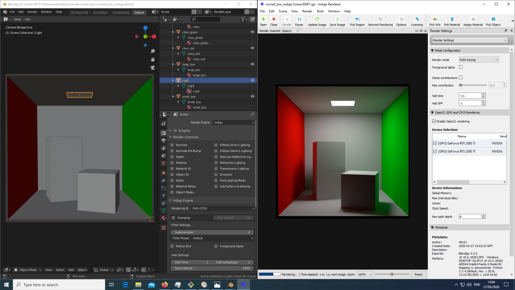Screen dimensions: 515x290
Task: Click the Object menu in Blender menu bar
Action: (x=82, y=270)
